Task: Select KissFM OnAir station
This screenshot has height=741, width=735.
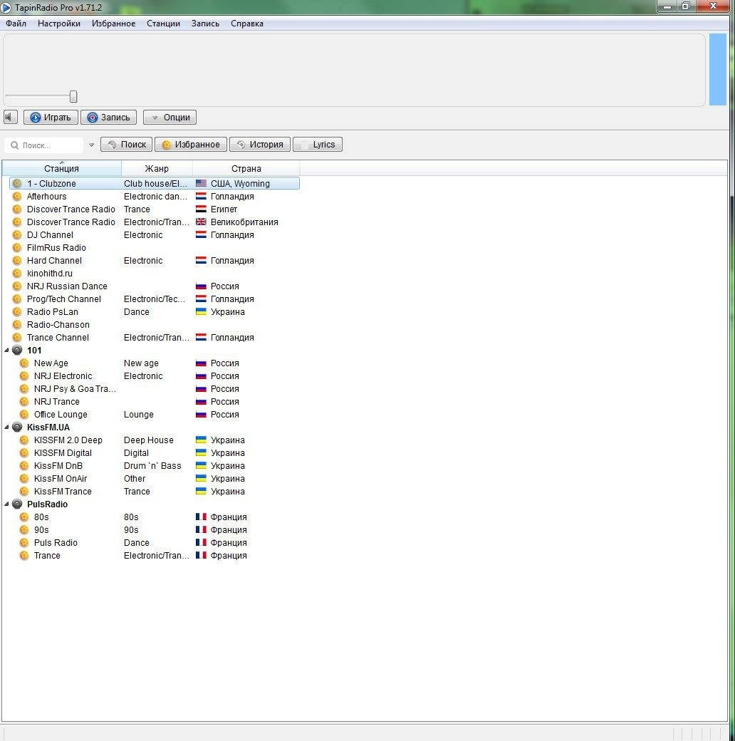Action: pos(61,478)
